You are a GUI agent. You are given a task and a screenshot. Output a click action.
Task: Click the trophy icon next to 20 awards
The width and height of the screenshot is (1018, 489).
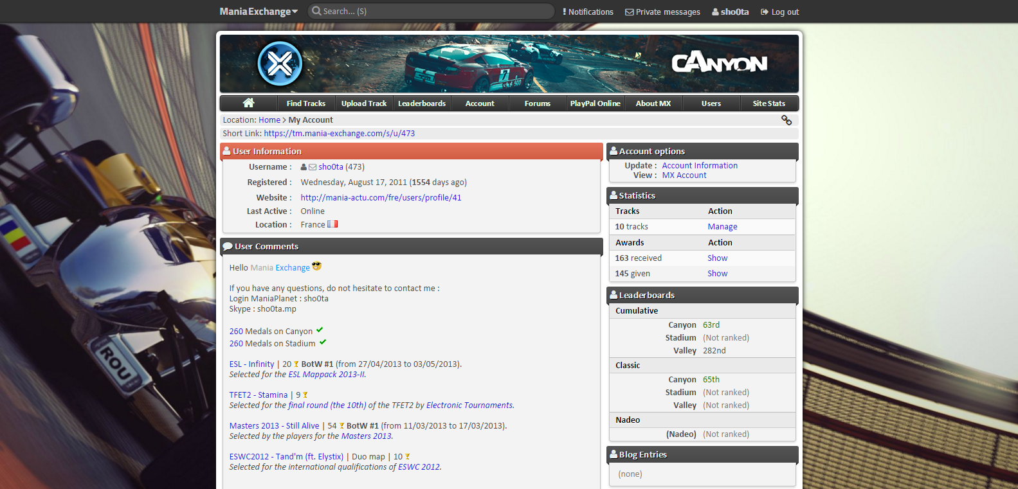(x=296, y=364)
